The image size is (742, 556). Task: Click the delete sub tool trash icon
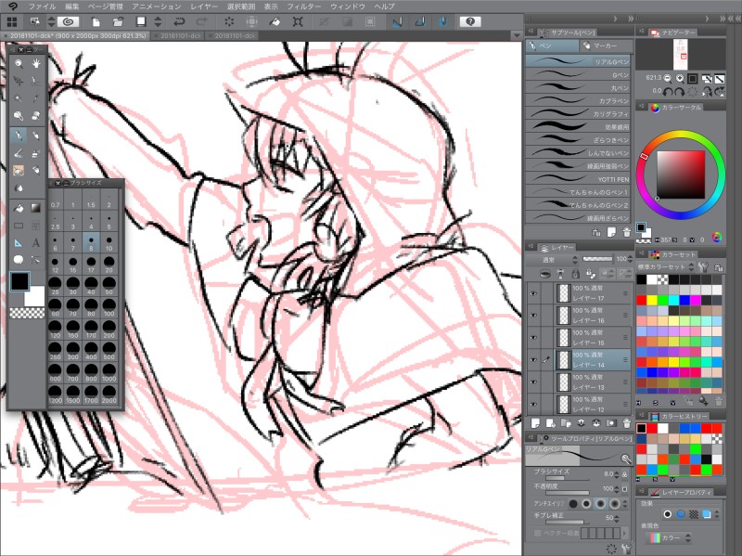pos(627,232)
